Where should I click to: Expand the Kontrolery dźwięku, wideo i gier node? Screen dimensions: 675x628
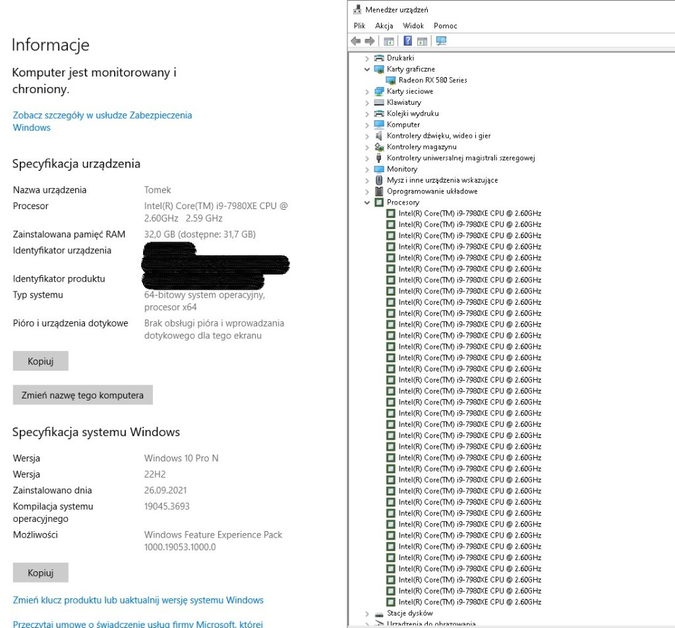[367, 136]
